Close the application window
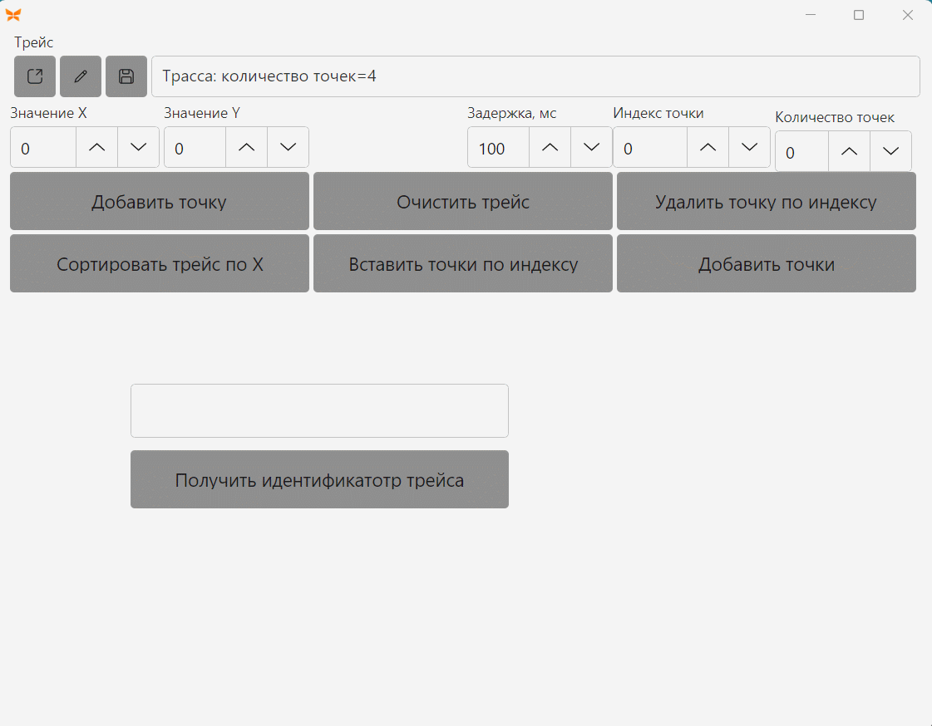 [x=908, y=15]
